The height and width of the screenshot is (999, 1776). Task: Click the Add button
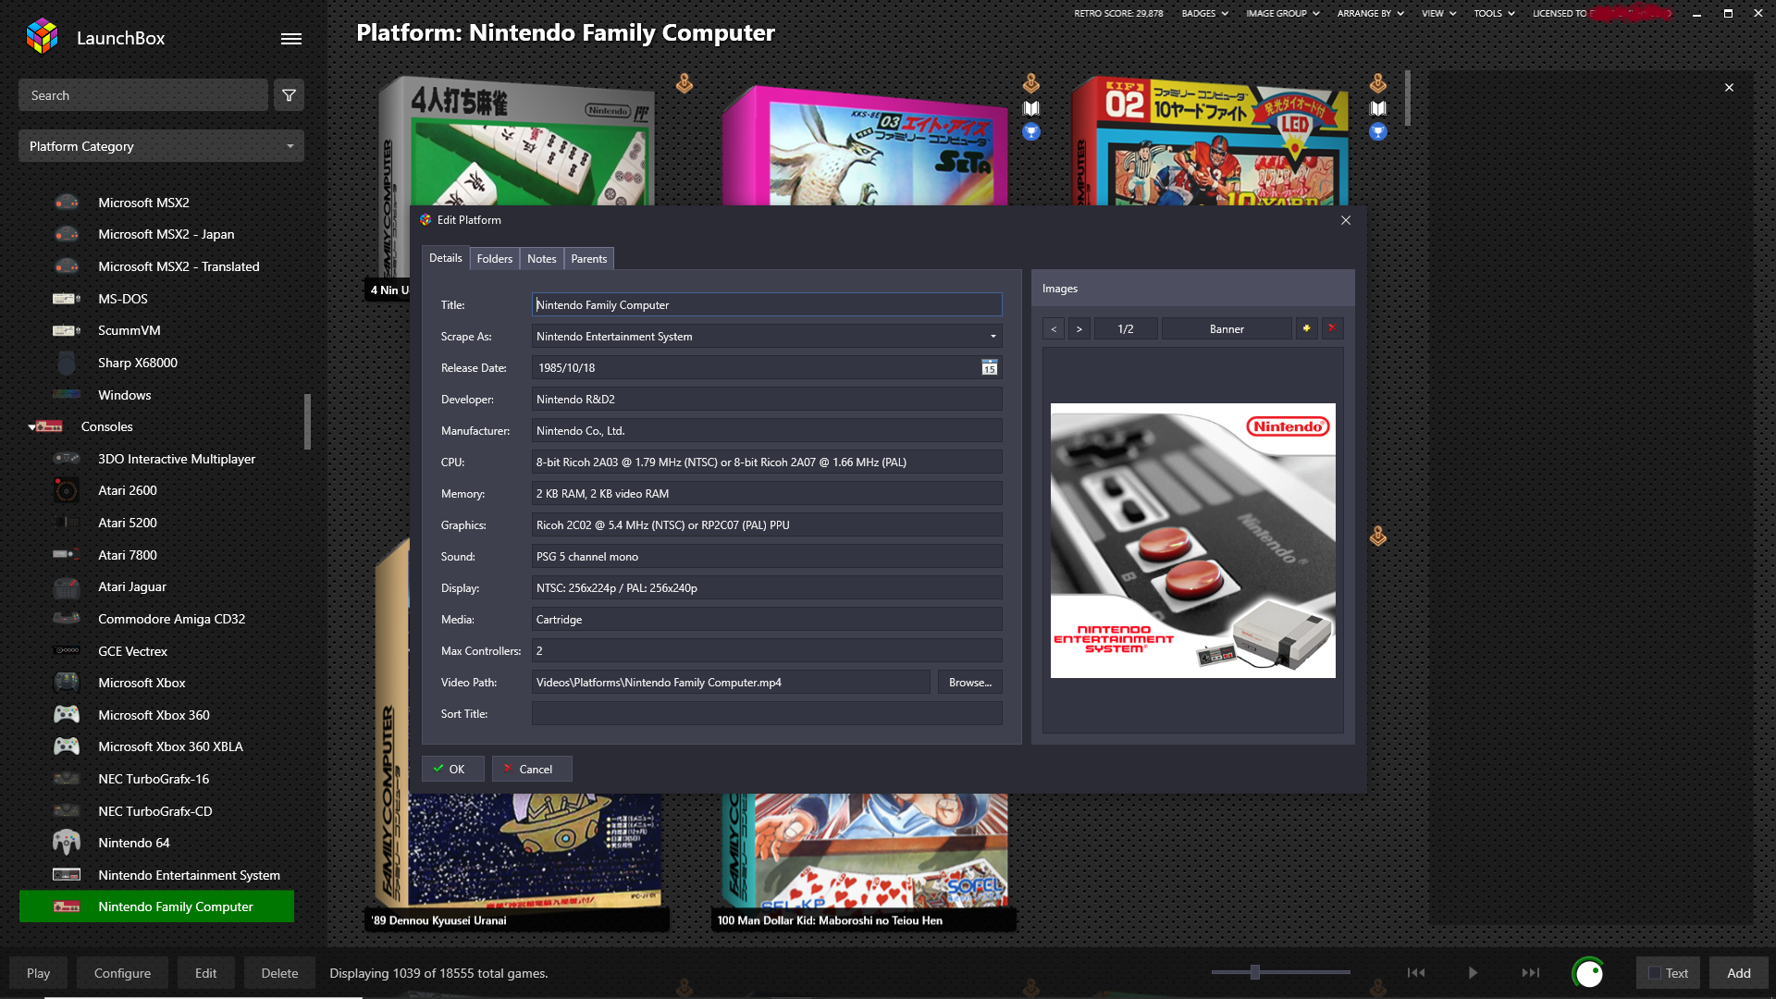click(1739, 973)
